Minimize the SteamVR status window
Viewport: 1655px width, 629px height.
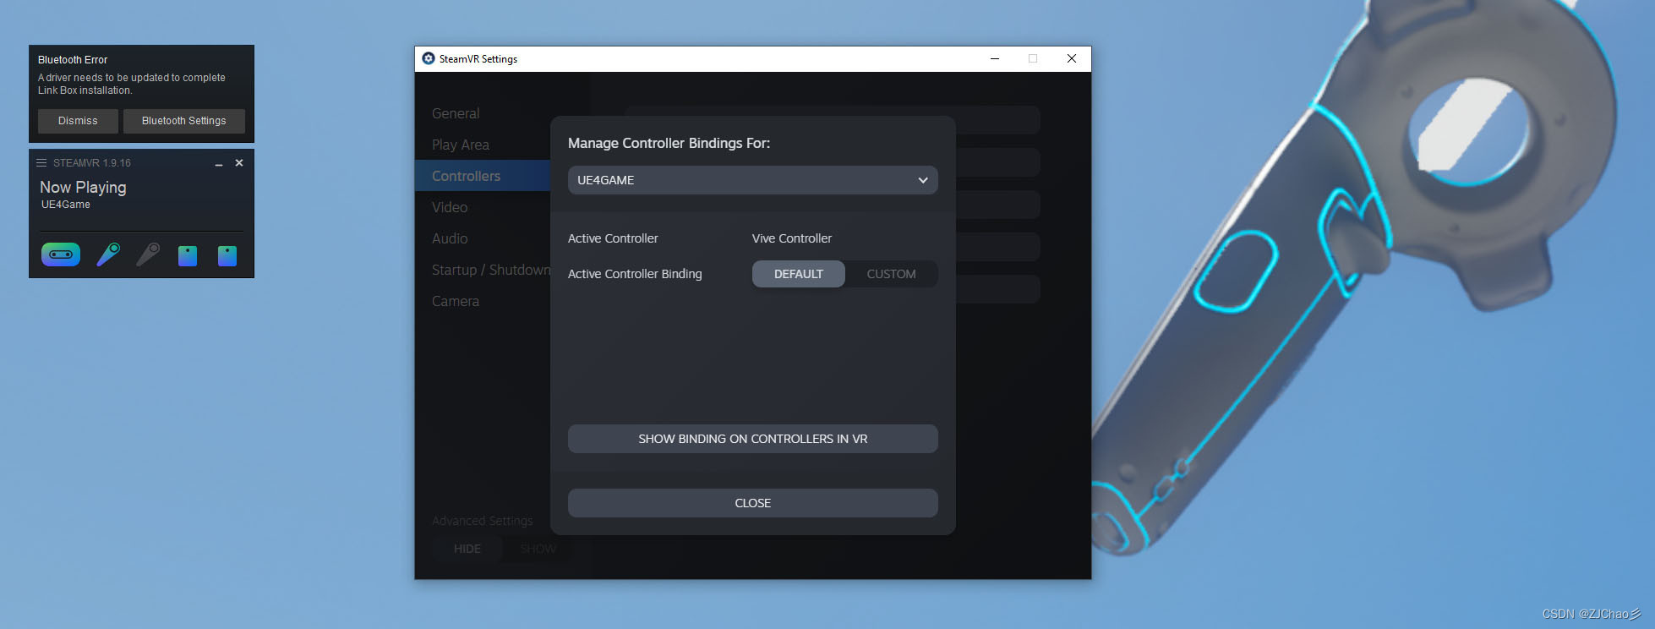(219, 163)
